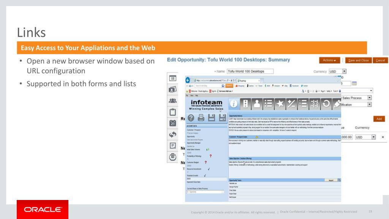Click the Cancel button
Image resolution: width=389 pixels, height=219 pixels.
click(x=380, y=60)
